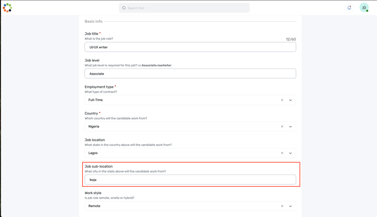
Task: Click the 'Job level' label
Action: [x=92, y=60]
